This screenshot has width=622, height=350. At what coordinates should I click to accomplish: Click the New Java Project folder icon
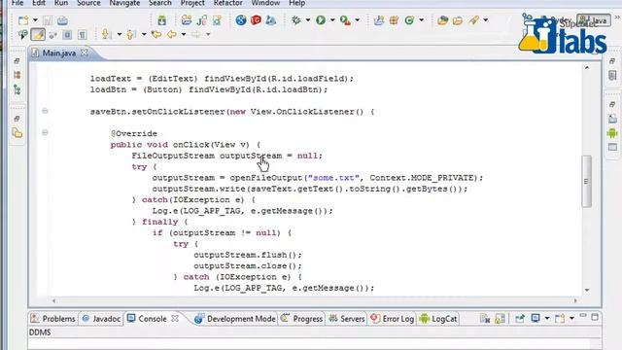187,19
